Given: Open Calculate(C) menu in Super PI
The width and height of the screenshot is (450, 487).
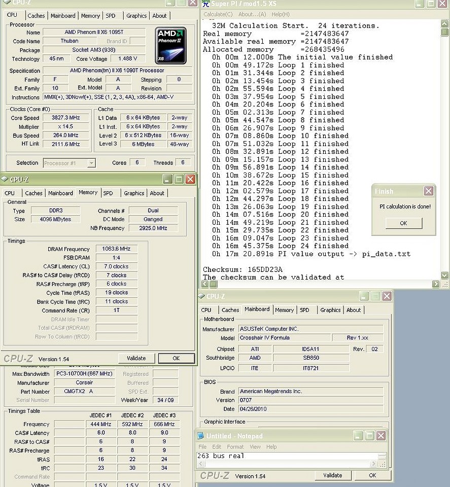Looking at the screenshot, I should [218, 14].
